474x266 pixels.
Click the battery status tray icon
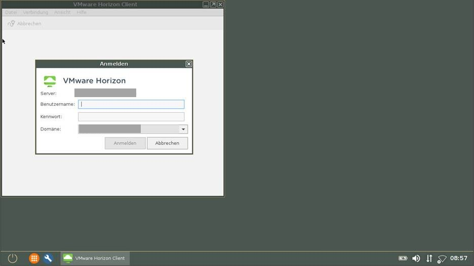pyautogui.click(x=403, y=258)
